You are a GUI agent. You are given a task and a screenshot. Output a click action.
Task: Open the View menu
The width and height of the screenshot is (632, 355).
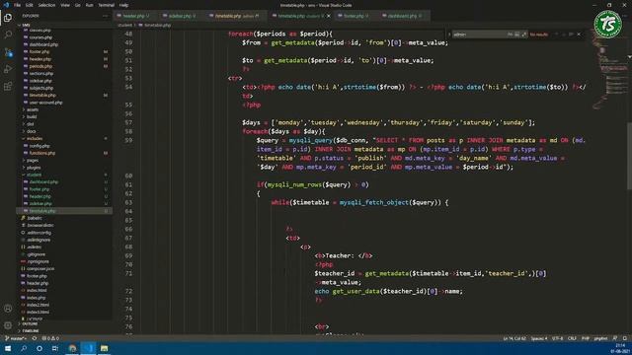[65, 5]
